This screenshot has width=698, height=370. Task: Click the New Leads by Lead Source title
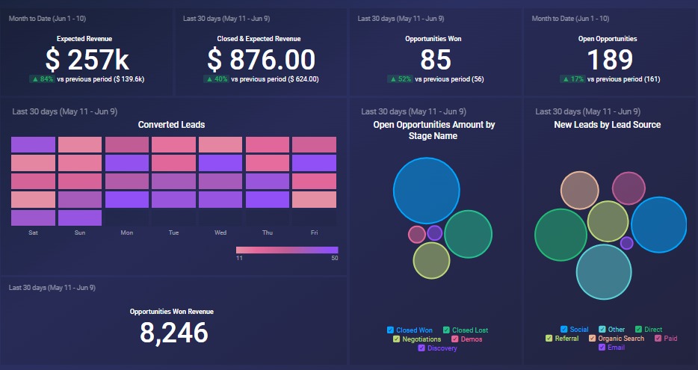(x=607, y=125)
